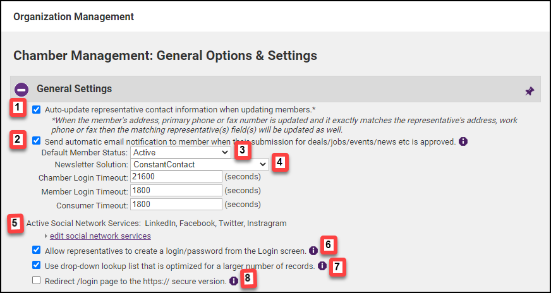Click the Organization Management header
Screen dimensions: 551x293
pos(73,16)
